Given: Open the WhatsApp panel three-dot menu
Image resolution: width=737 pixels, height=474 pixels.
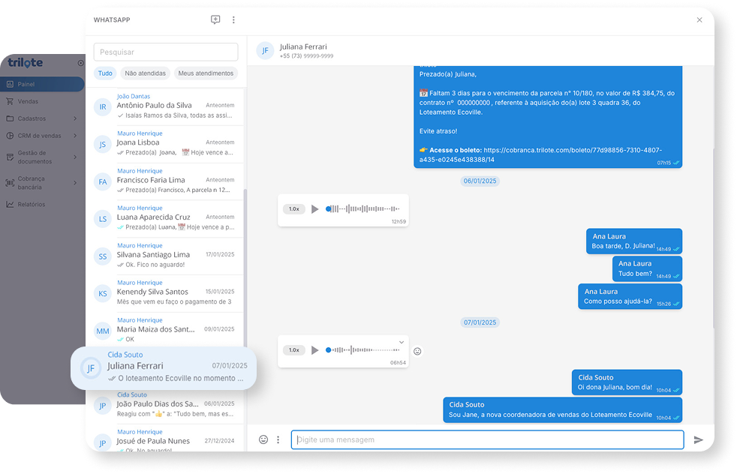Looking at the screenshot, I should [x=233, y=19].
